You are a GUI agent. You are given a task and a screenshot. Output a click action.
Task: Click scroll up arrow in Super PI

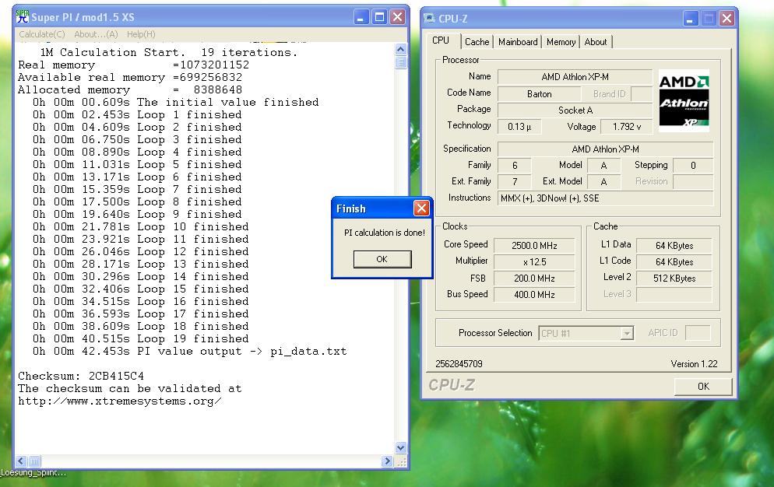pyautogui.click(x=401, y=49)
